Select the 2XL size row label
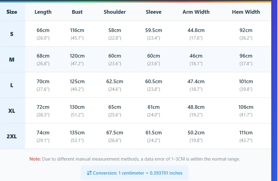Viewport: 278px width, 181px height. click(x=12, y=136)
